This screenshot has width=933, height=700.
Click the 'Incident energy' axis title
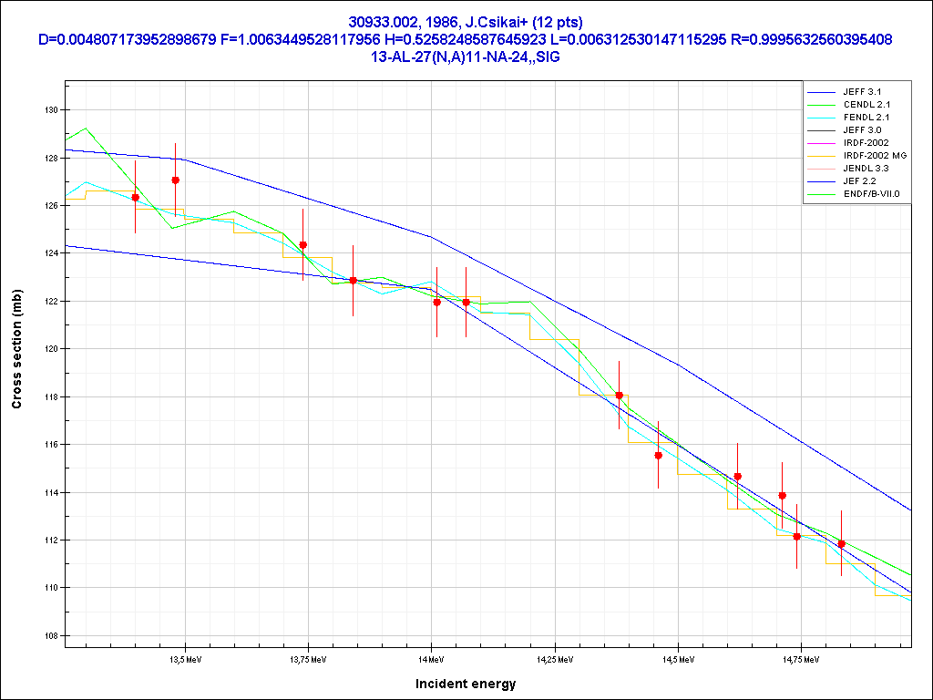pos(466,684)
